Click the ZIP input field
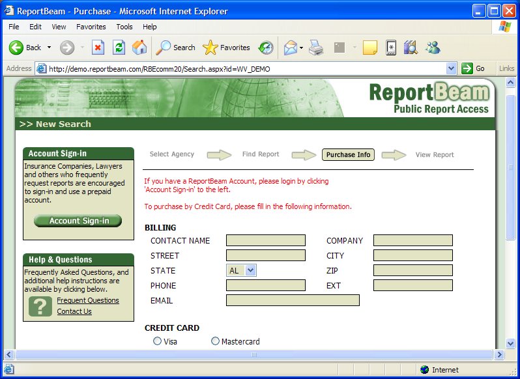This screenshot has height=379, width=520. [x=413, y=270]
